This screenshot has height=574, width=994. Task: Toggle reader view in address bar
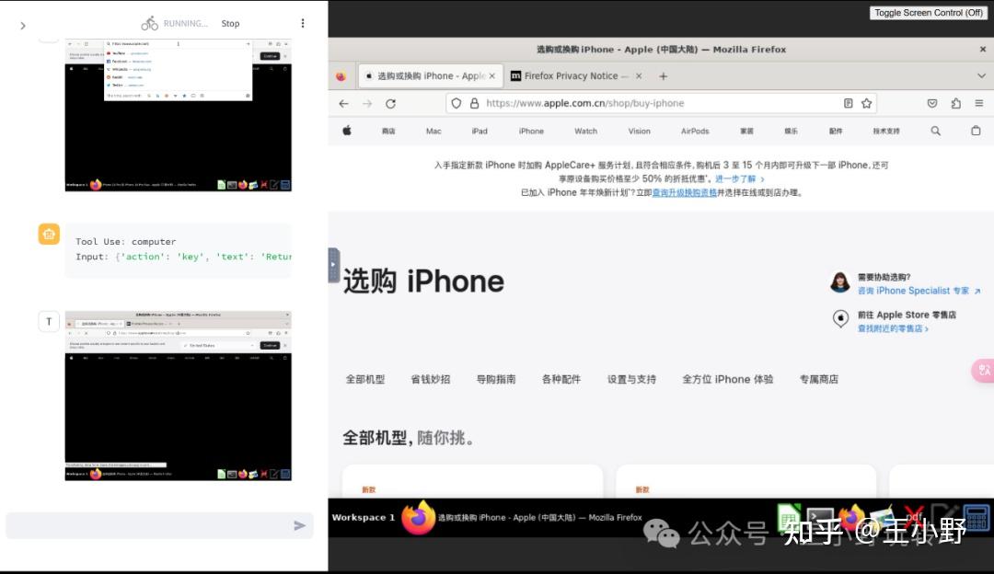click(849, 103)
